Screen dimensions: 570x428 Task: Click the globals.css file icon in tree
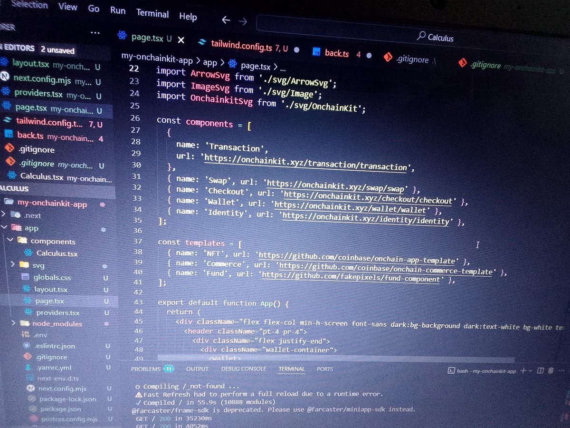[25, 277]
